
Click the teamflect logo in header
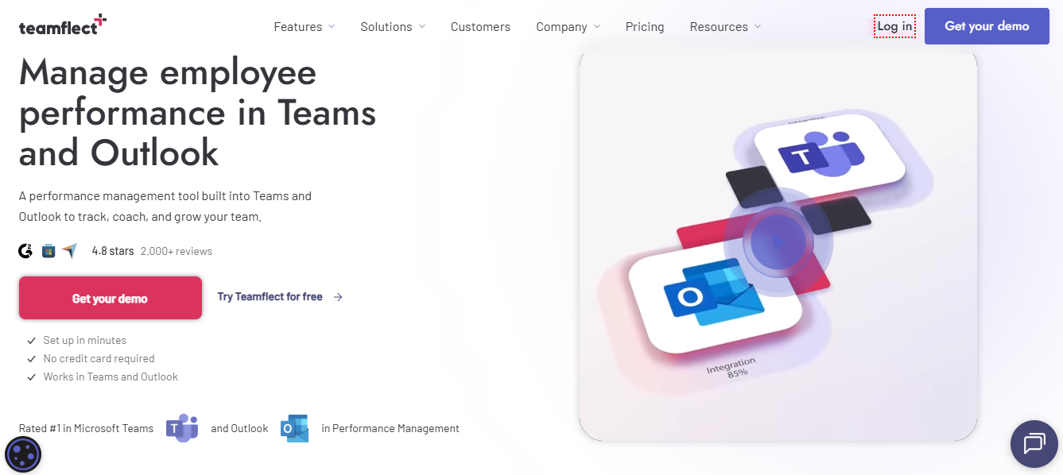point(63,25)
